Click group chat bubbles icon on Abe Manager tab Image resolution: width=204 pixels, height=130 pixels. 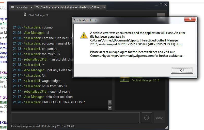click(x=37, y=7)
